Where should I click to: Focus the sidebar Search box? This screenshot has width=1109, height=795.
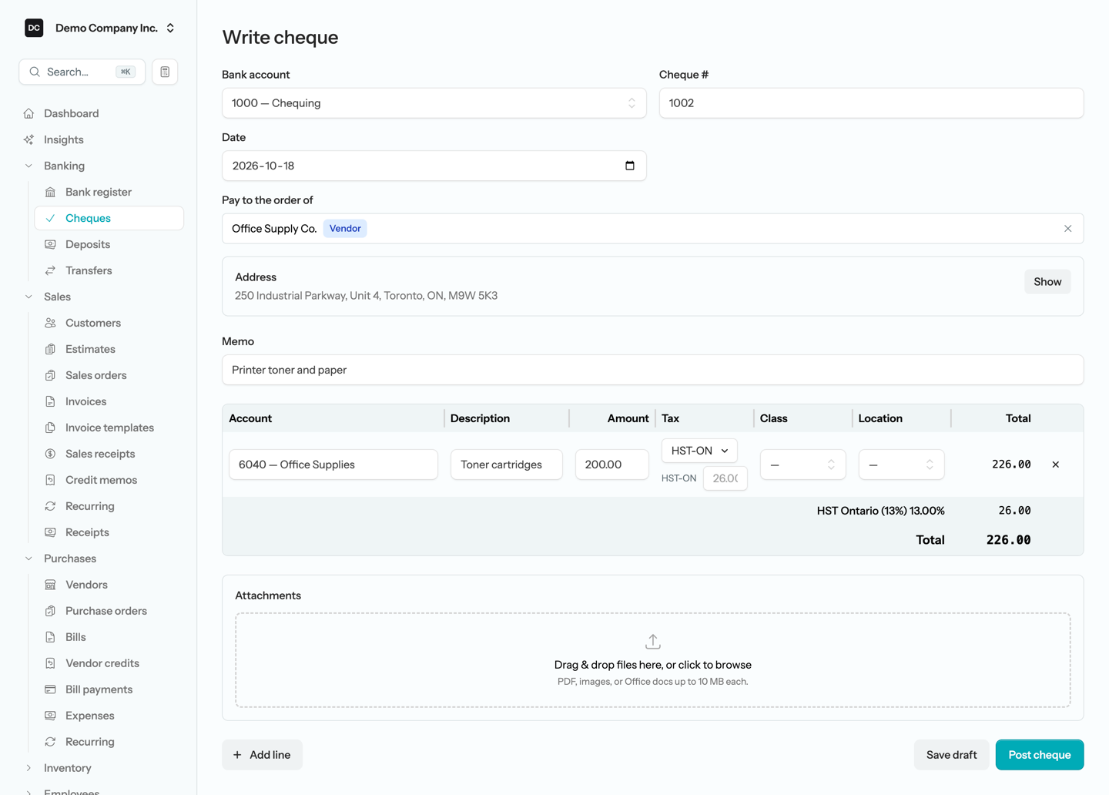click(x=82, y=72)
